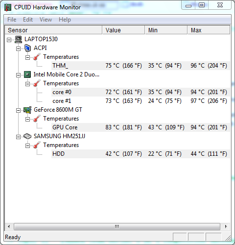Select the core #0 sensor row
Screen dimensions: 235x245
[141, 92]
